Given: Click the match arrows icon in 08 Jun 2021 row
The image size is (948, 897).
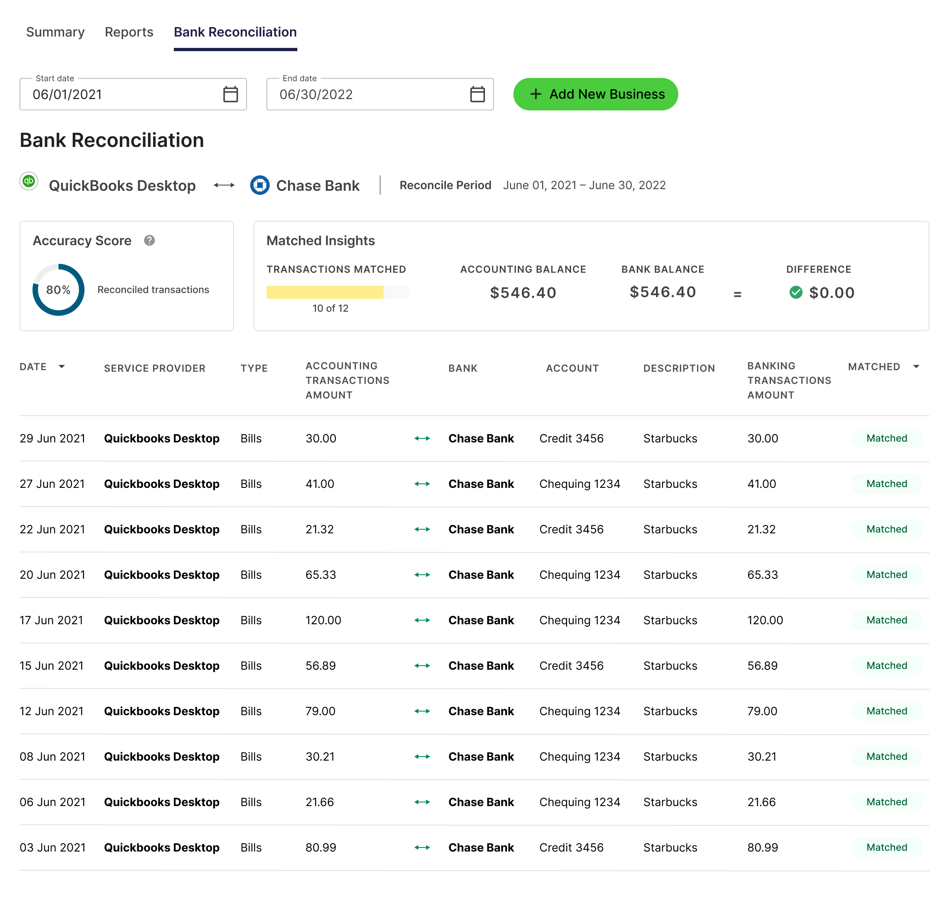Looking at the screenshot, I should pos(422,757).
